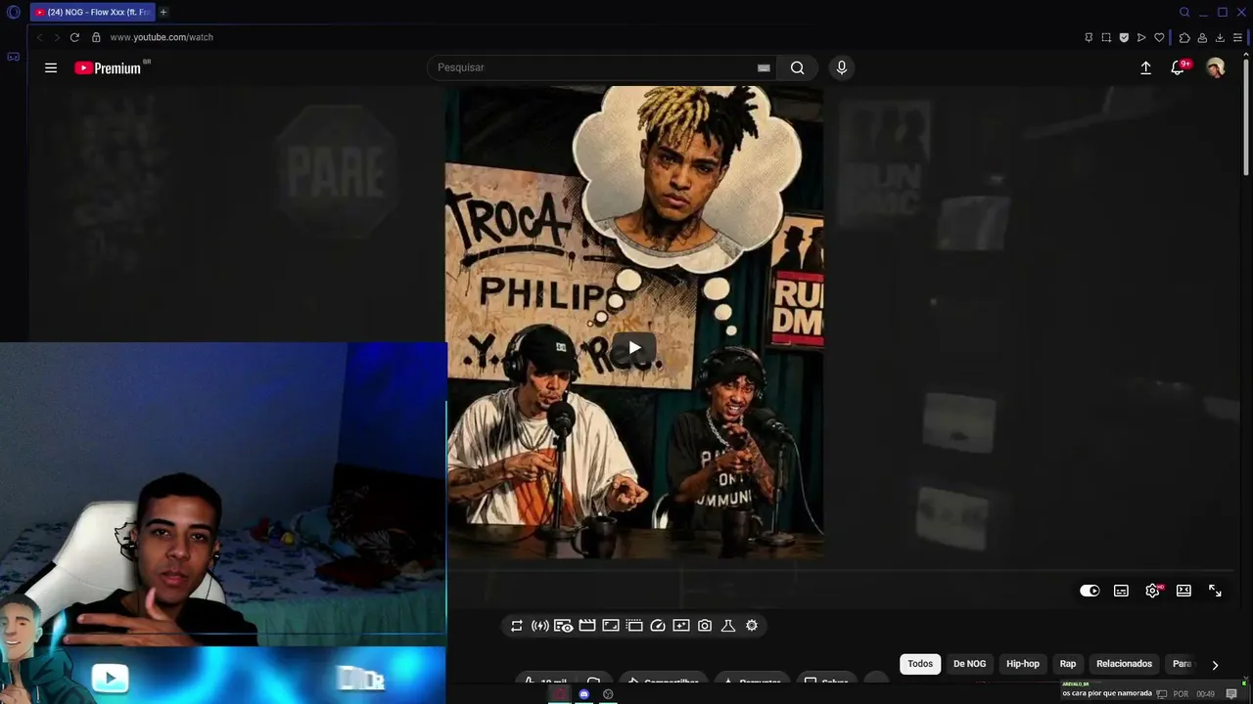This screenshot has width=1253, height=704.
Task: Toggle theater mode
Action: (1183, 591)
